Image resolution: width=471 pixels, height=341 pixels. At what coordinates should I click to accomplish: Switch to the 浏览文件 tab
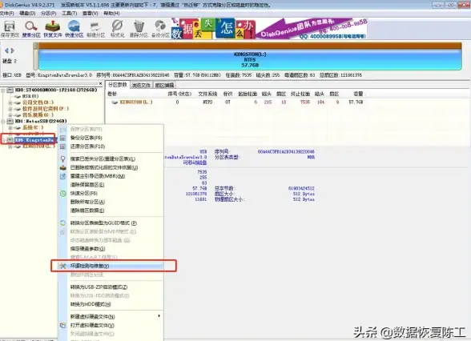(x=141, y=85)
